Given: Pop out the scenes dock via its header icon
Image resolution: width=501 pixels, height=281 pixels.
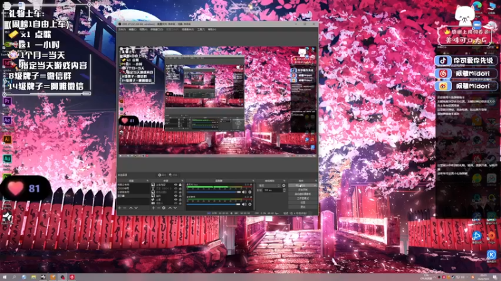Looking at the screenshot, I should tap(147, 180).
